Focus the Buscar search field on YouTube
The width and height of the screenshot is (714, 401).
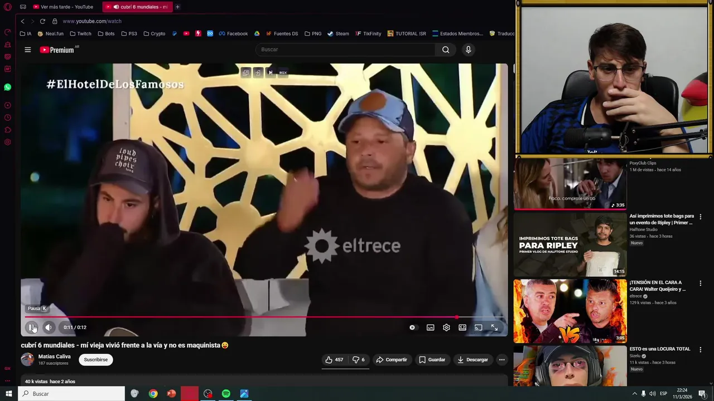pyautogui.click(x=345, y=50)
